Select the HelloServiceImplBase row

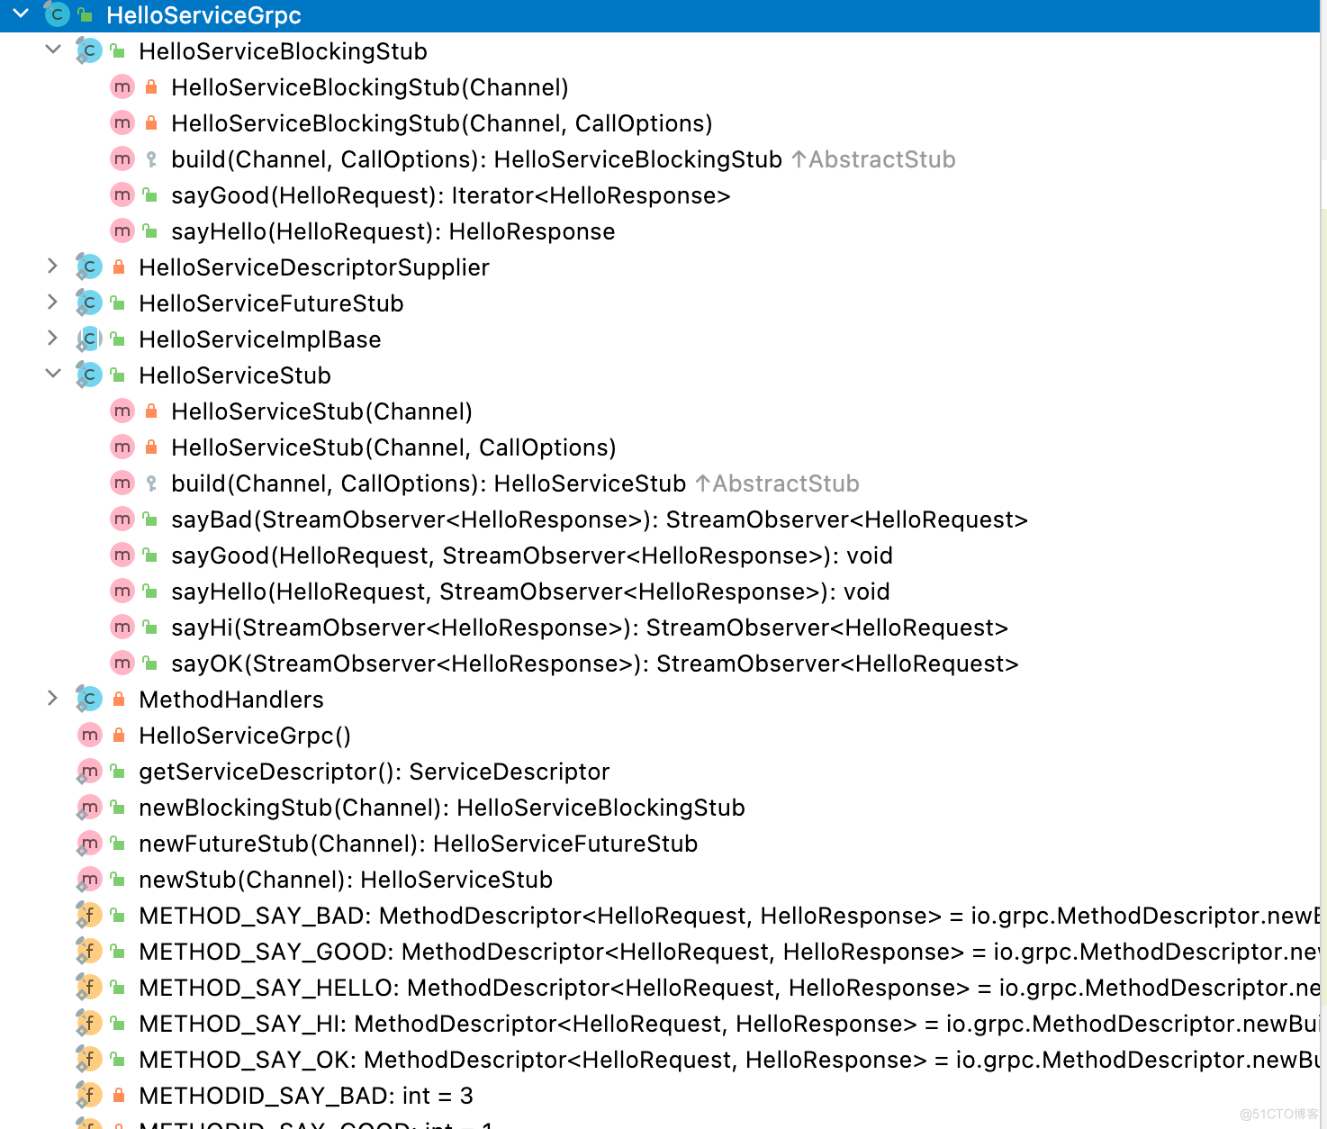[660, 339]
